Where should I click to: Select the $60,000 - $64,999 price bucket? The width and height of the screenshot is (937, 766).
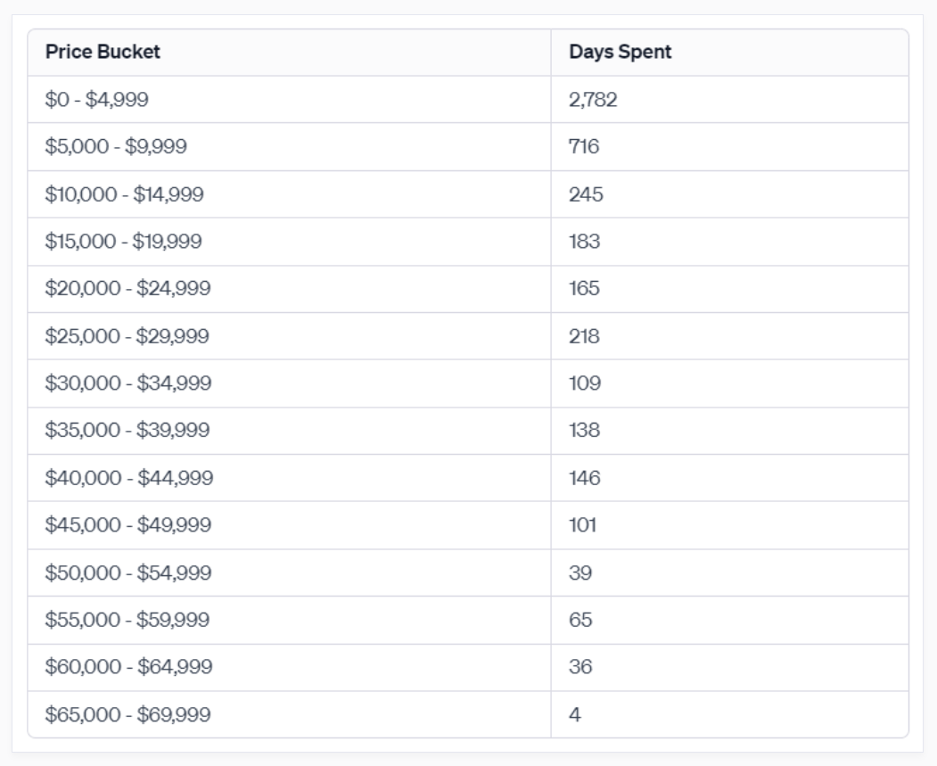[x=128, y=667]
